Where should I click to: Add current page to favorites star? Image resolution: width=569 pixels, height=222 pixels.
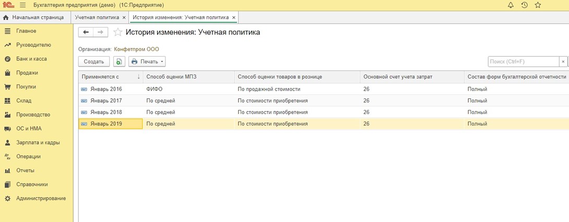(x=118, y=32)
